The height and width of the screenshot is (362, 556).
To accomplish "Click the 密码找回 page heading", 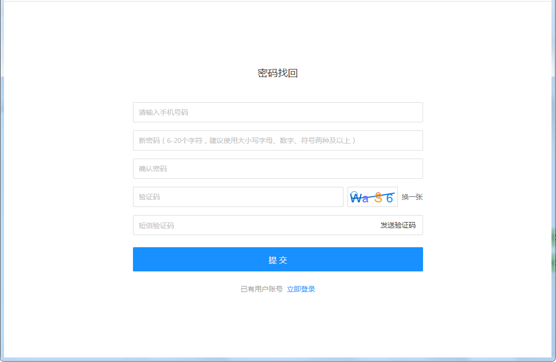I will (x=277, y=73).
